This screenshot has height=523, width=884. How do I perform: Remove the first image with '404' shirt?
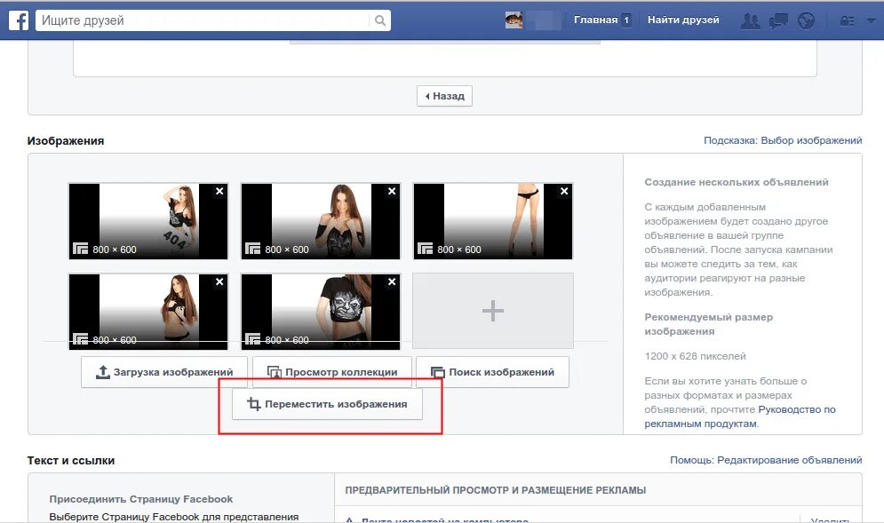click(219, 191)
